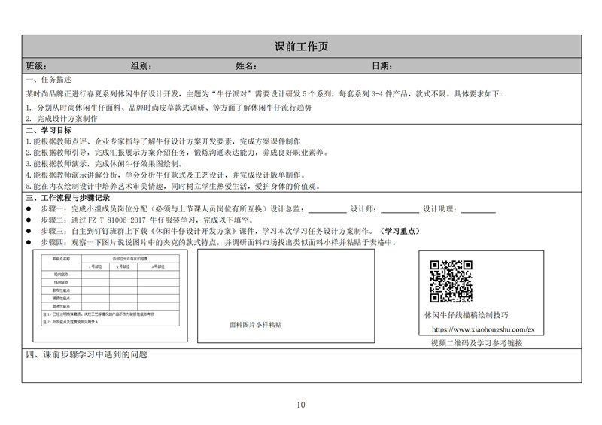
Task: Click the 经向疵点 row label
Action: (x=62, y=274)
